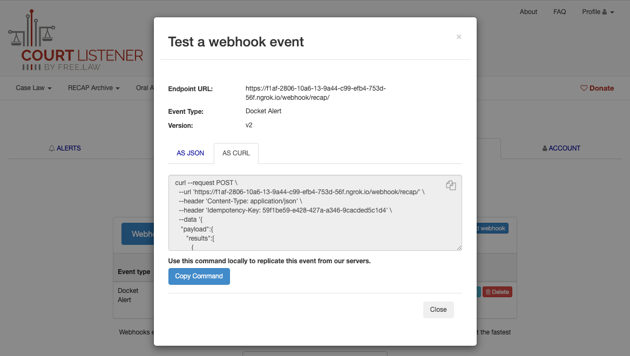The height and width of the screenshot is (356, 630).
Task: Click About in the top navigation
Action: coord(529,11)
